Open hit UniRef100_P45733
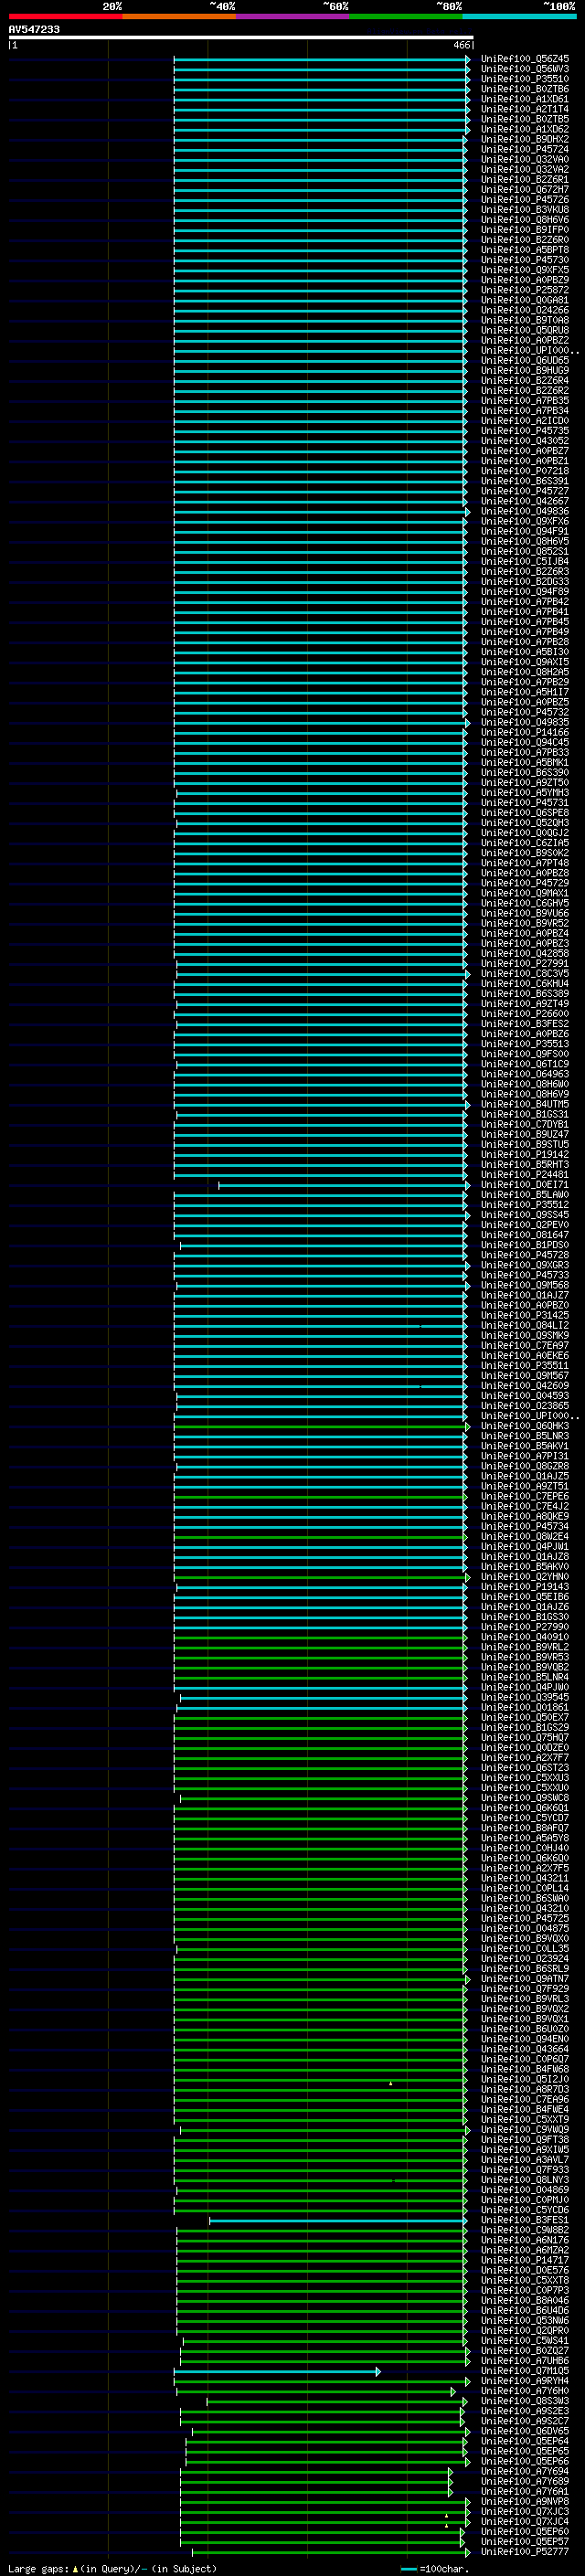 (x=524, y=1275)
